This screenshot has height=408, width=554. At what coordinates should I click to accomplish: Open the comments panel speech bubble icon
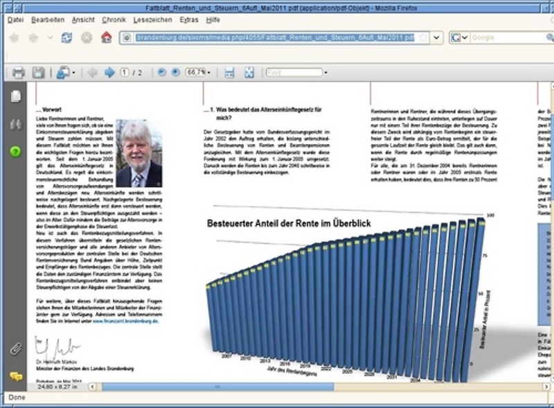[16, 376]
